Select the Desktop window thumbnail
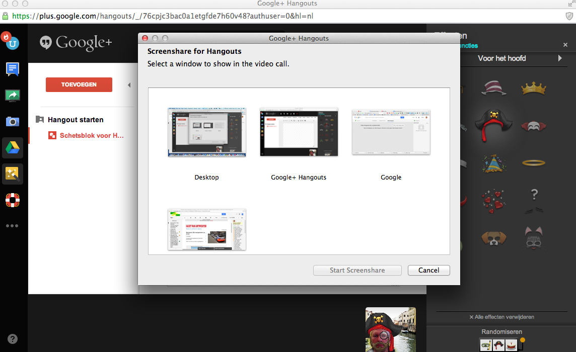 207,132
